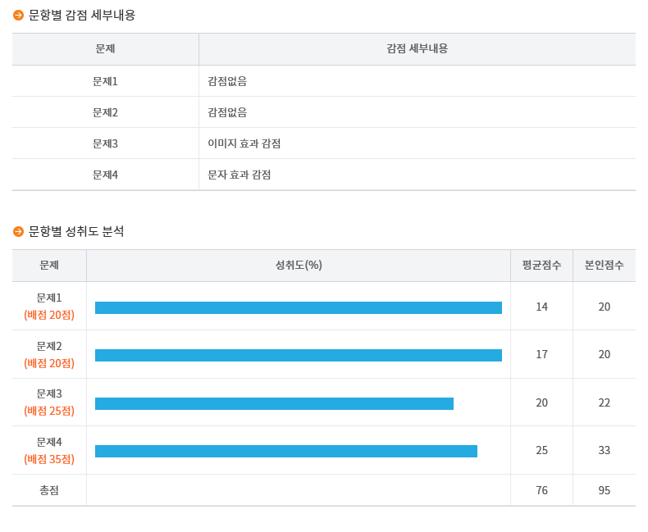Select the 총점 row label
Image resolution: width=648 pixels, height=532 pixels.
49,490
